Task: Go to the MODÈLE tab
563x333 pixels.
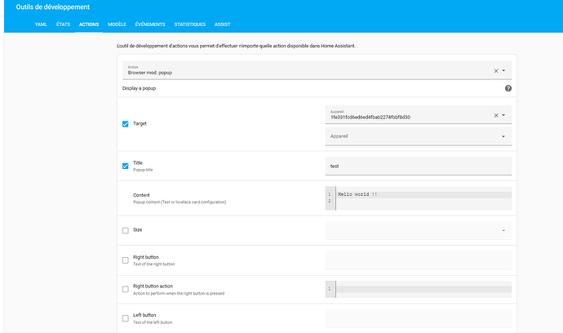Action: pos(117,24)
